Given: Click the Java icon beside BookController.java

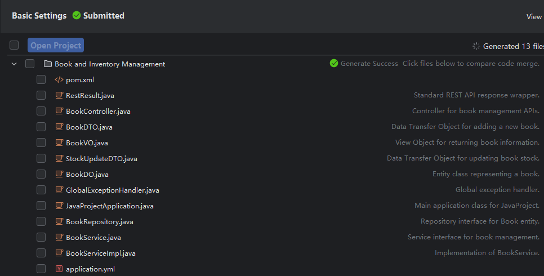Looking at the screenshot, I should coord(59,112).
